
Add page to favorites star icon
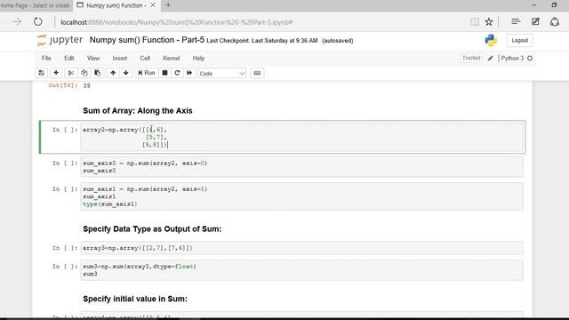[x=489, y=21]
